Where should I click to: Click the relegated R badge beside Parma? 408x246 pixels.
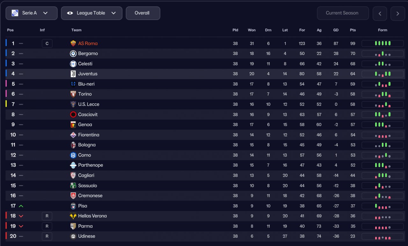pos(47,226)
